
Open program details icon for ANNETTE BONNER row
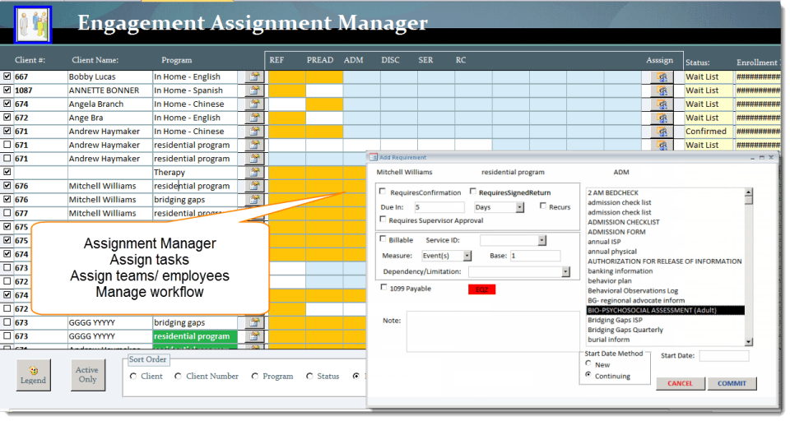(x=254, y=90)
